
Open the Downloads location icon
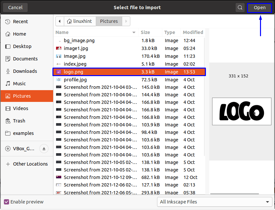pos(7,71)
